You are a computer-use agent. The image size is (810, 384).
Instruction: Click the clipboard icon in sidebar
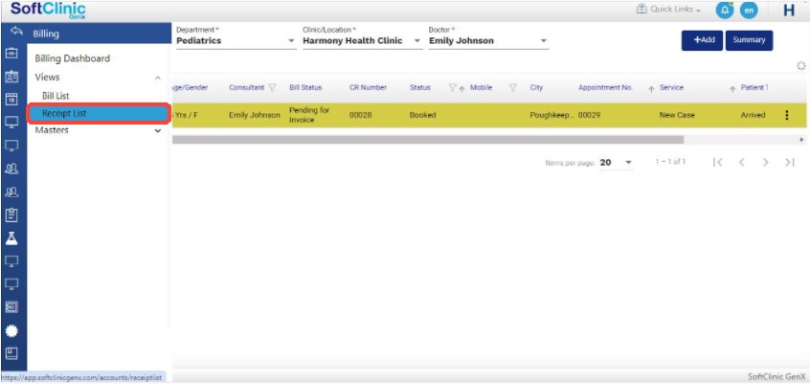[x=12, y=215]
